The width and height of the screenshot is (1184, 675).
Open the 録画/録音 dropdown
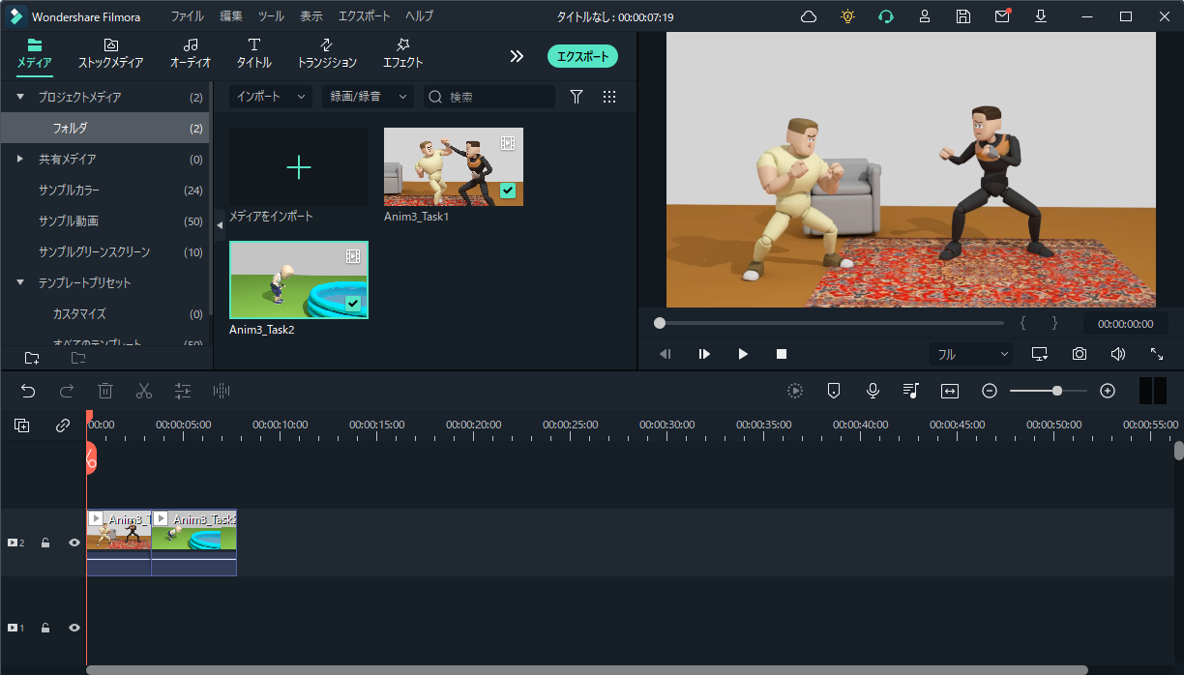pos(367,97)
